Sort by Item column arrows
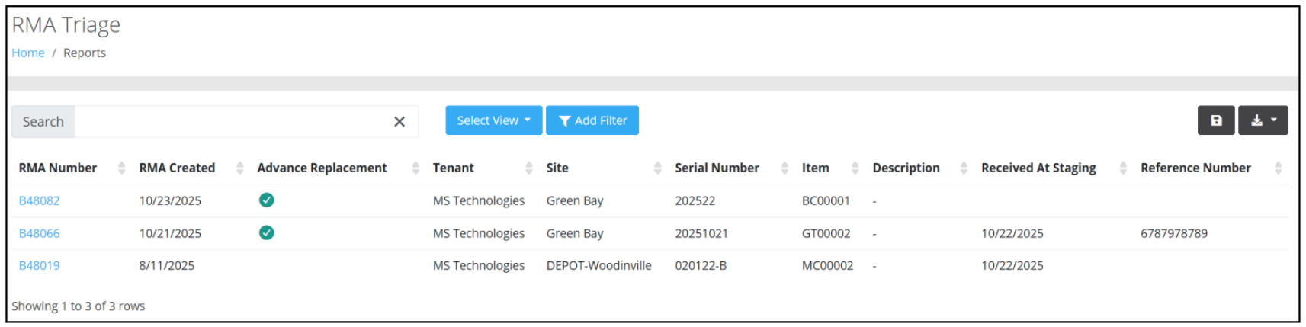The width and height of the screenshot is (1306, 327). coord(855,168)
